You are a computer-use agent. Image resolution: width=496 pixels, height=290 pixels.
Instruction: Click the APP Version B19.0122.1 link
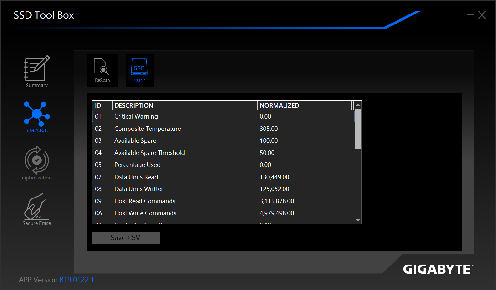[x=77, y=280]
